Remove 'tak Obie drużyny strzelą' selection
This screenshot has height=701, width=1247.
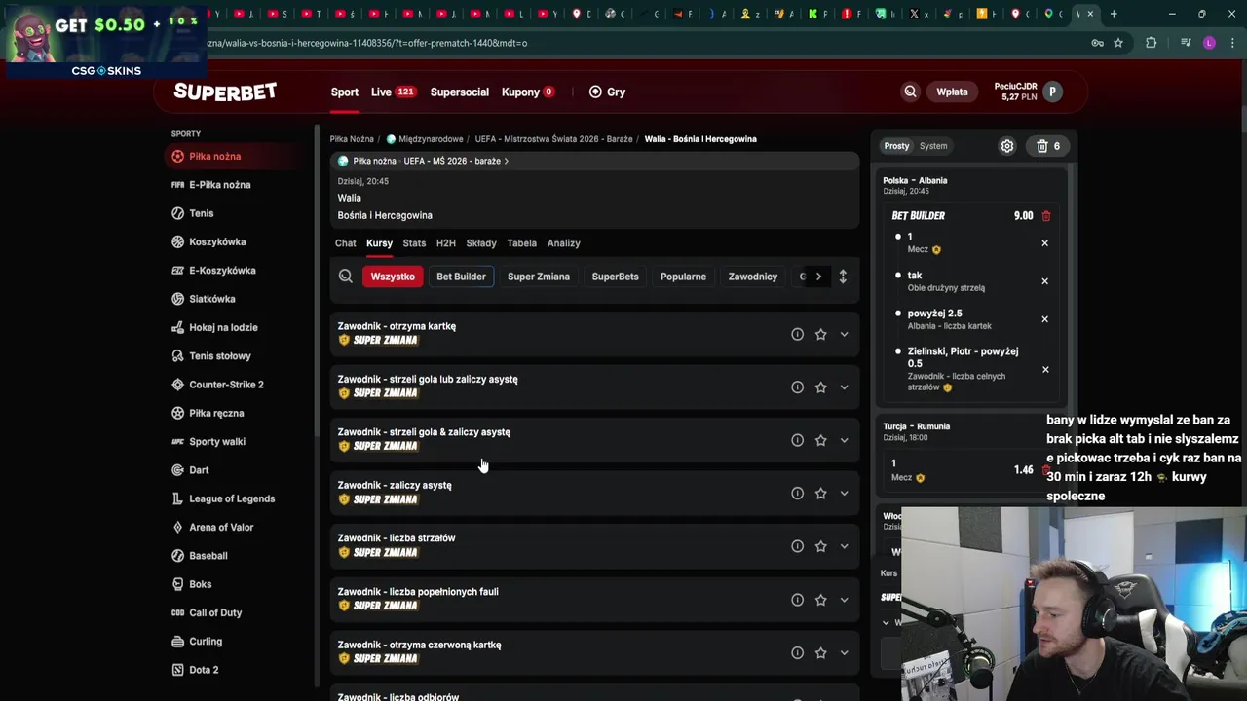tap(1044, 281)
